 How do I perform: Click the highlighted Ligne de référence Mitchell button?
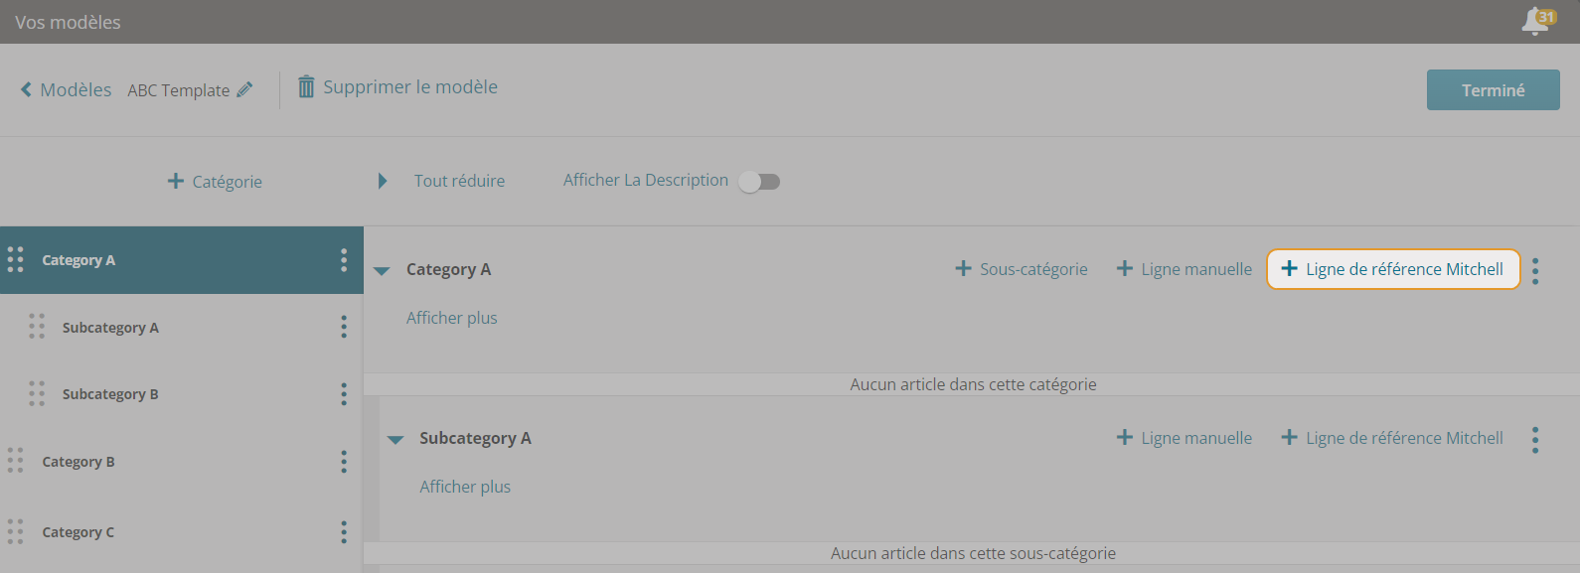(x=1393, y=269)
